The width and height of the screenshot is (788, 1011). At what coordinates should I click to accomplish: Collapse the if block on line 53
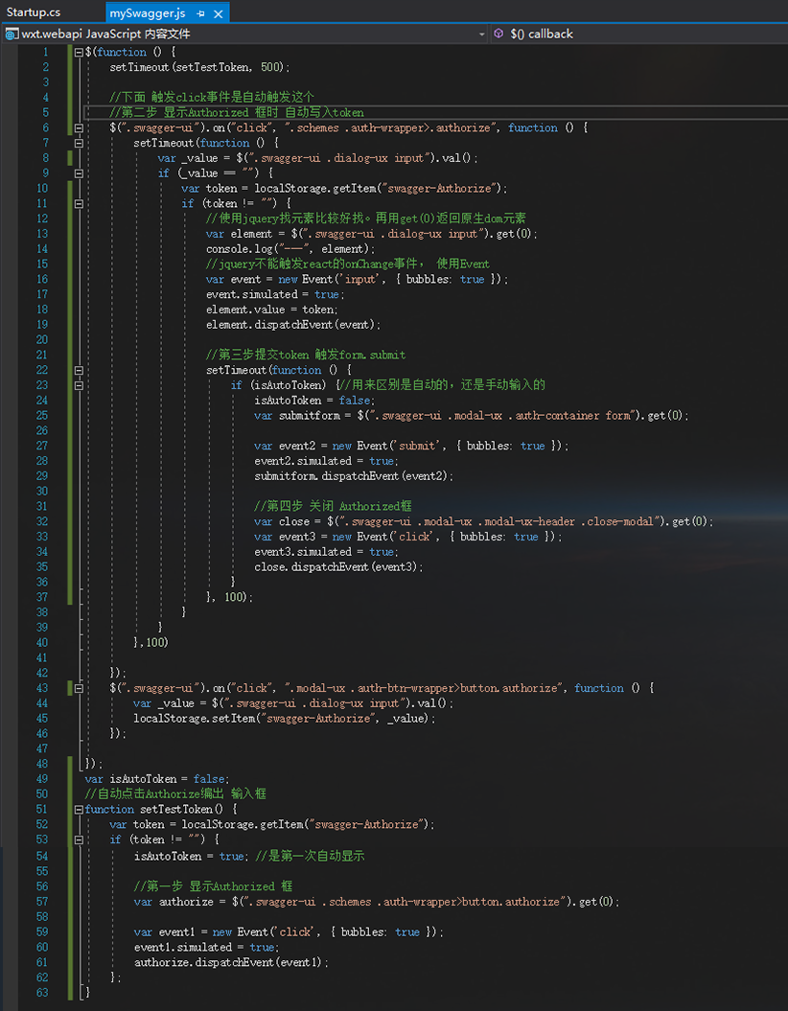coord(79,839)
